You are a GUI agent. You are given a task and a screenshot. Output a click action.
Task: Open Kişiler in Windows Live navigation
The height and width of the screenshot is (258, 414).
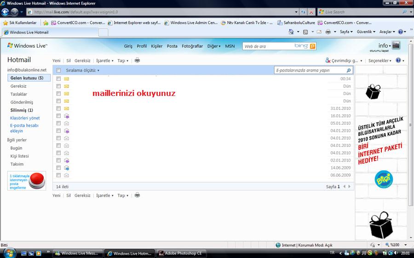point(156,46)
